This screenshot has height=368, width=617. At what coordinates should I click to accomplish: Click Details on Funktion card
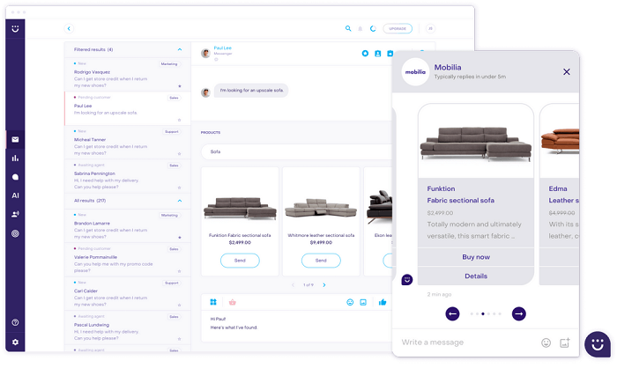point(476,276)
